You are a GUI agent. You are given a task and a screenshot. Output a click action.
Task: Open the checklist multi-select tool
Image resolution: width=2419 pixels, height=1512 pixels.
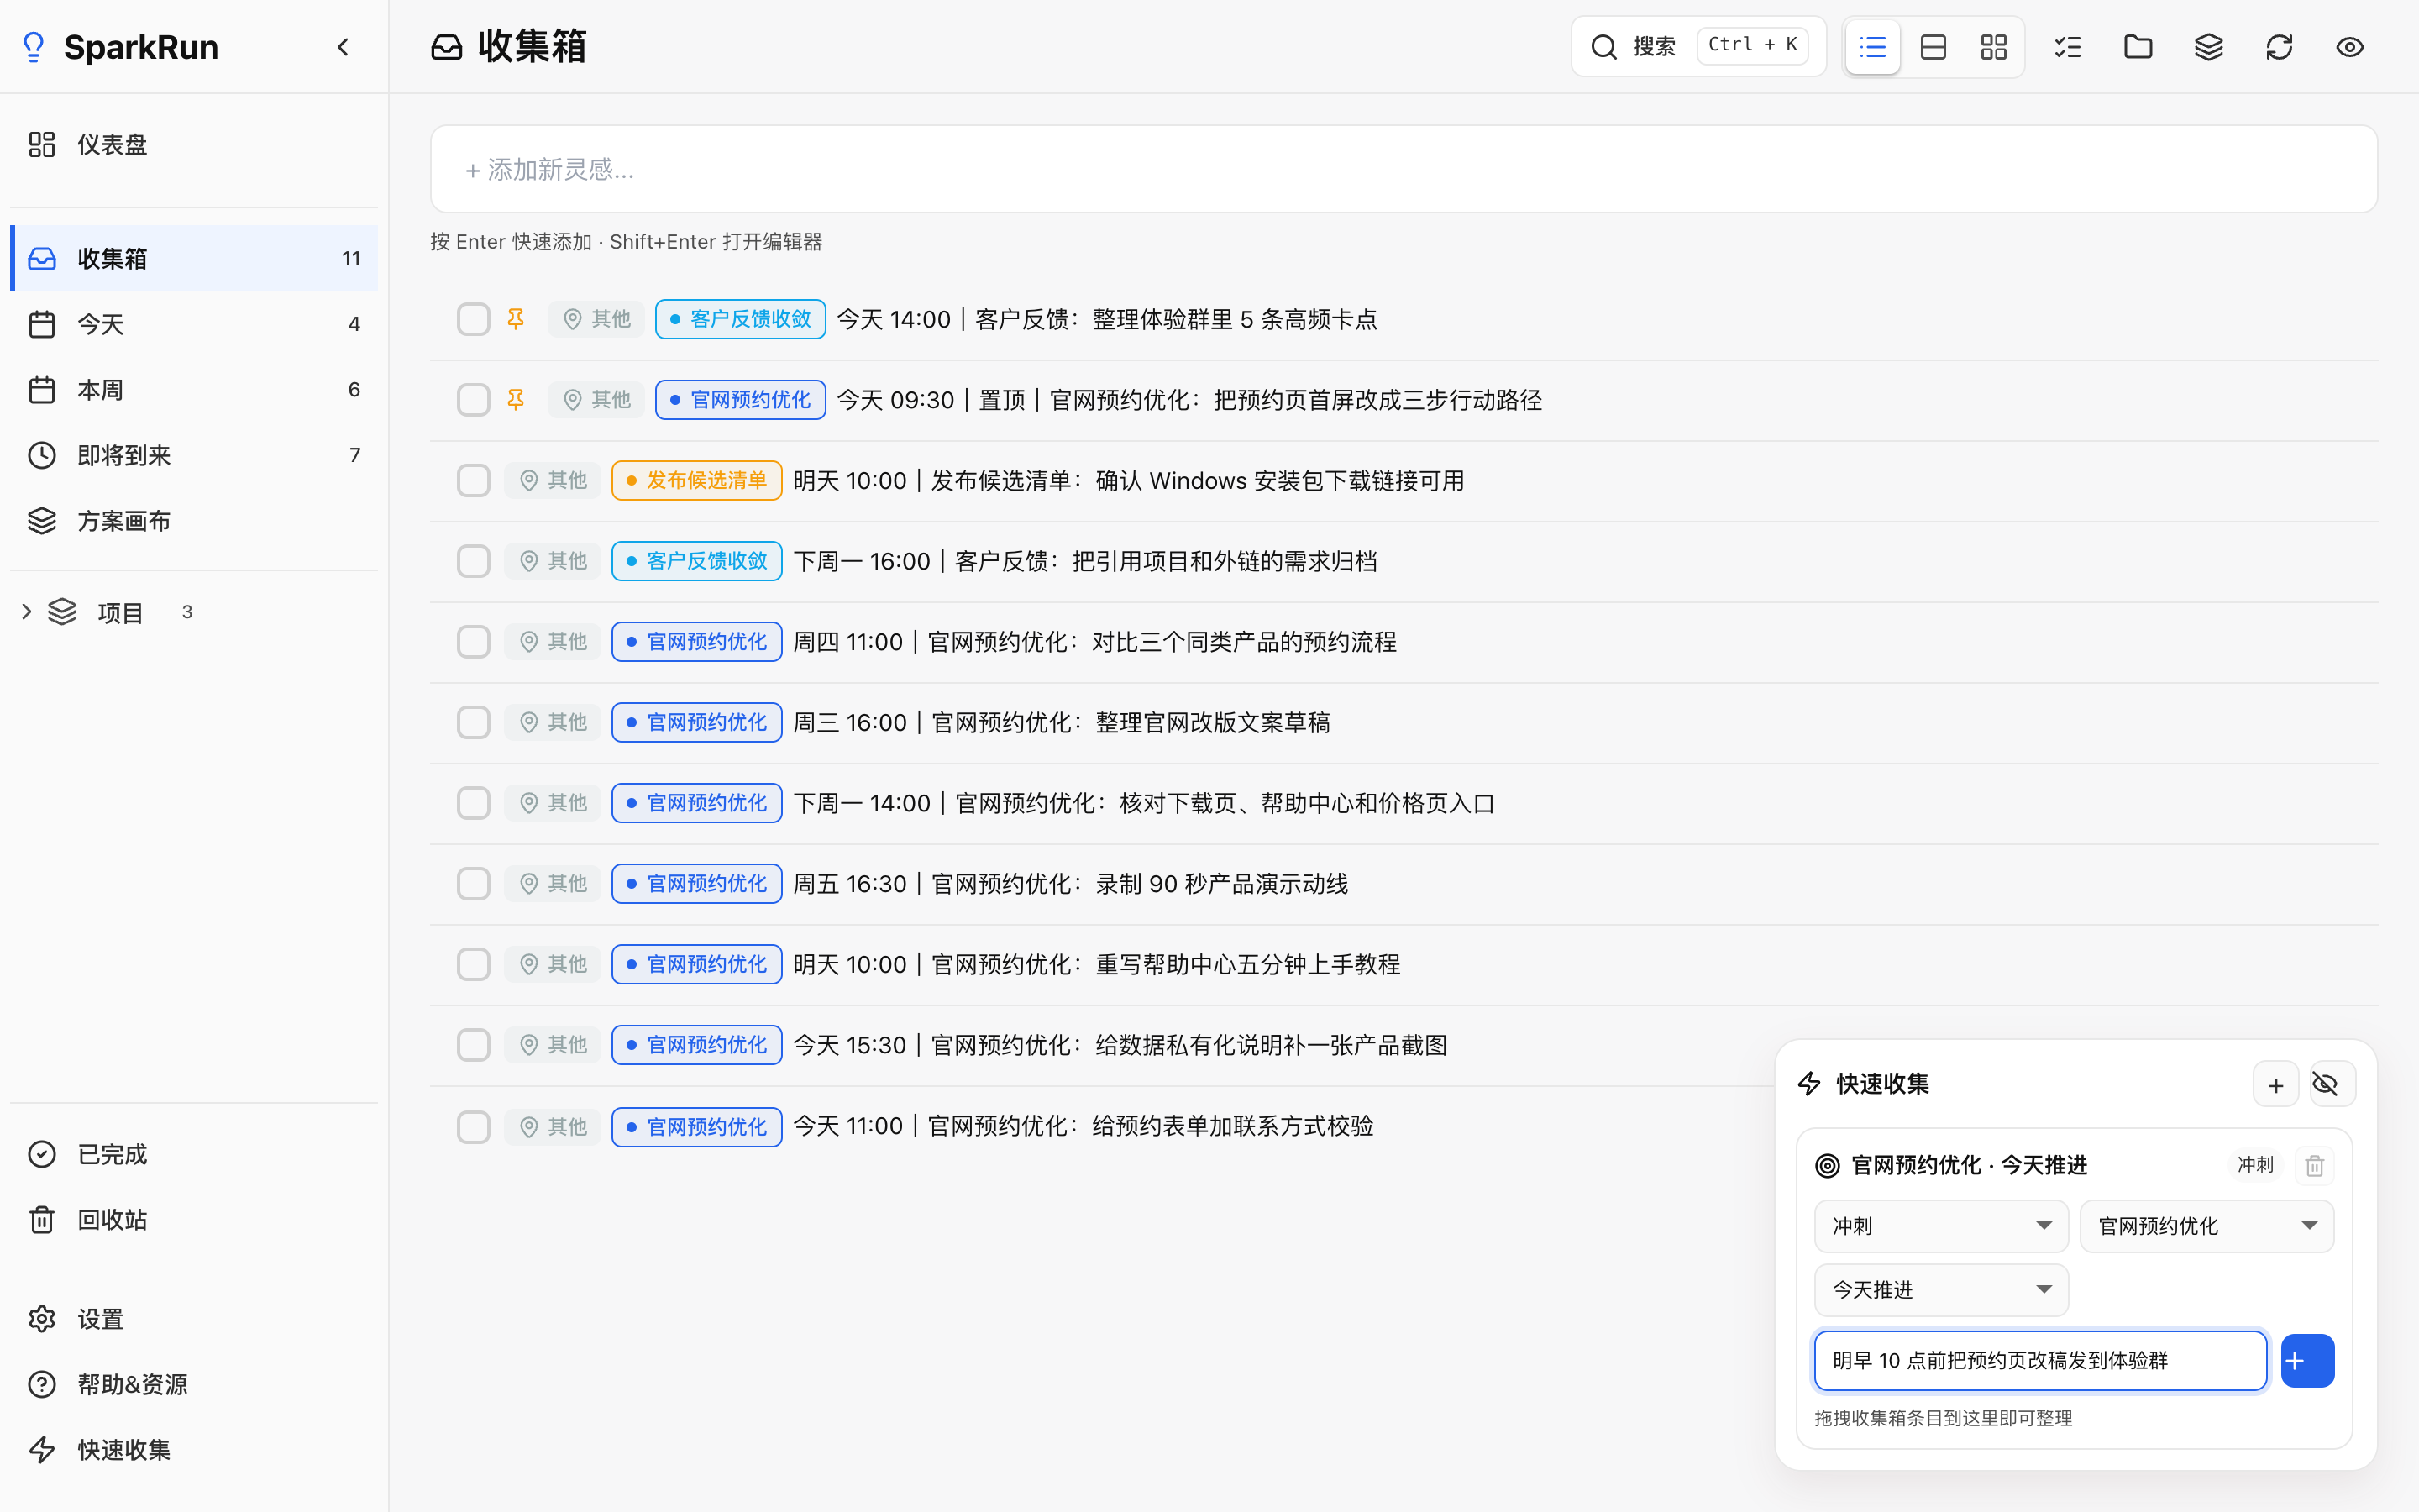[2068, 47]
